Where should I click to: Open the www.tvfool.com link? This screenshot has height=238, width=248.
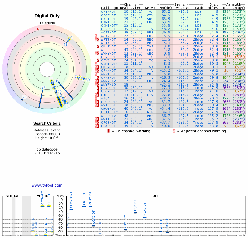point(47,185)
